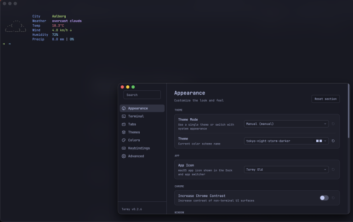Image resolution: width=353 pixels, height=222 pixels.
Task: Click the theme color preview swatches
Action: (319, 141)
